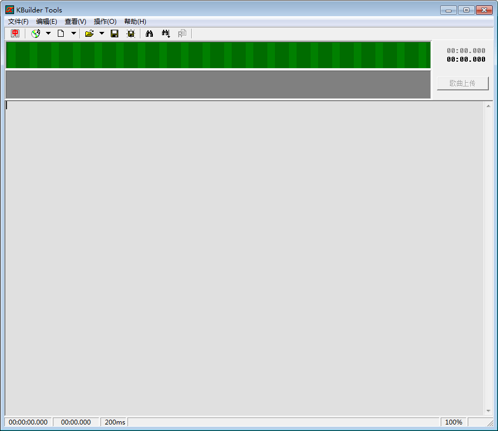This screenshot has width=498, height=431.
Task: Click the CD build-karaoke icon
Action: (36, 33)
